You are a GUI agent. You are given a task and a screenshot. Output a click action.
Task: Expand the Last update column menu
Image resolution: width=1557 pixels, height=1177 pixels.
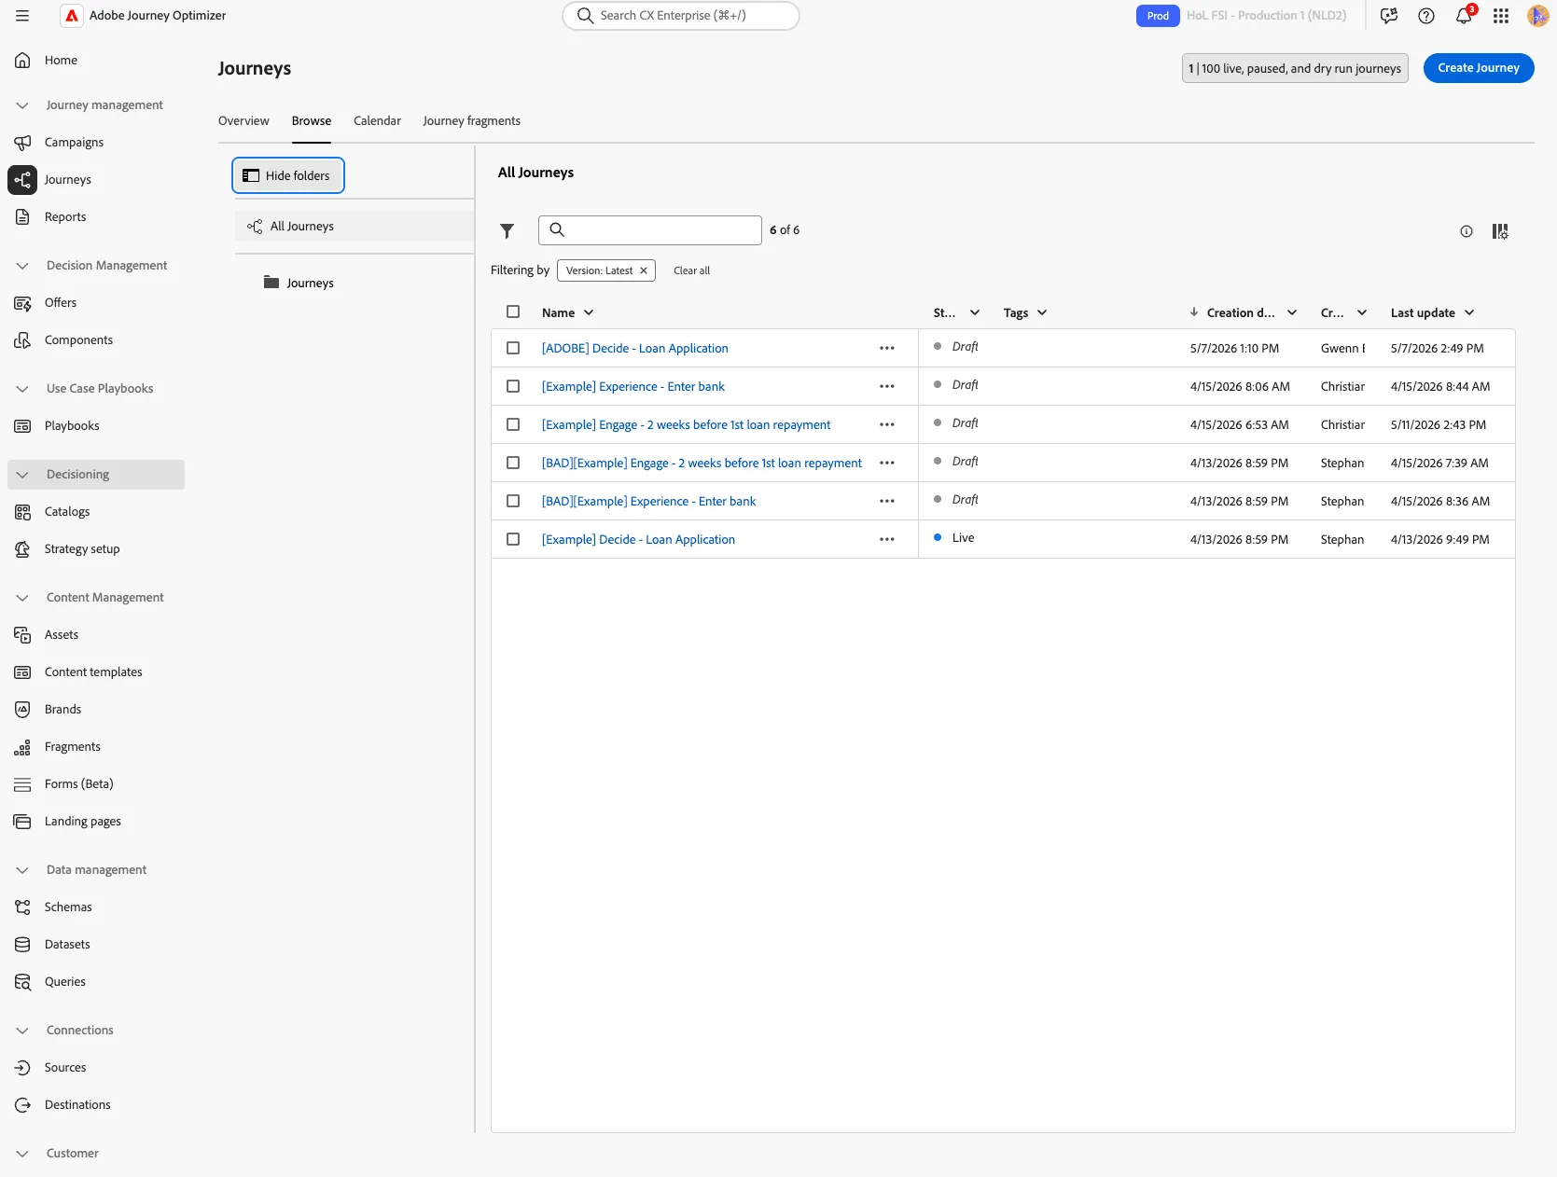[1469, 312]
